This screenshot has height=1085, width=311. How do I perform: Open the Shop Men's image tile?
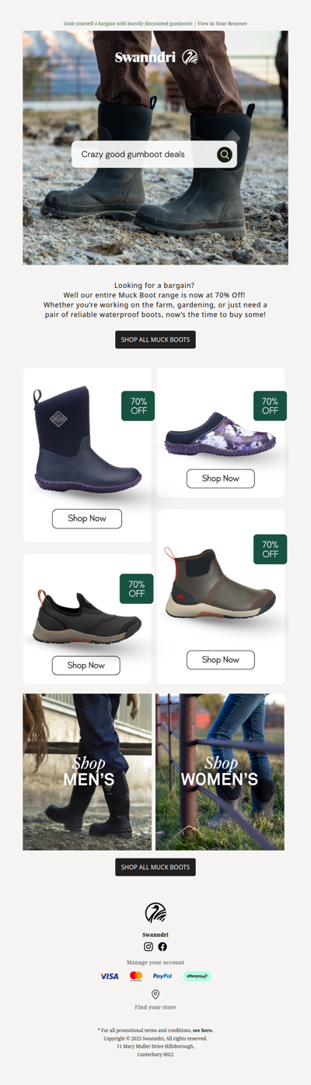click(87, 772)
